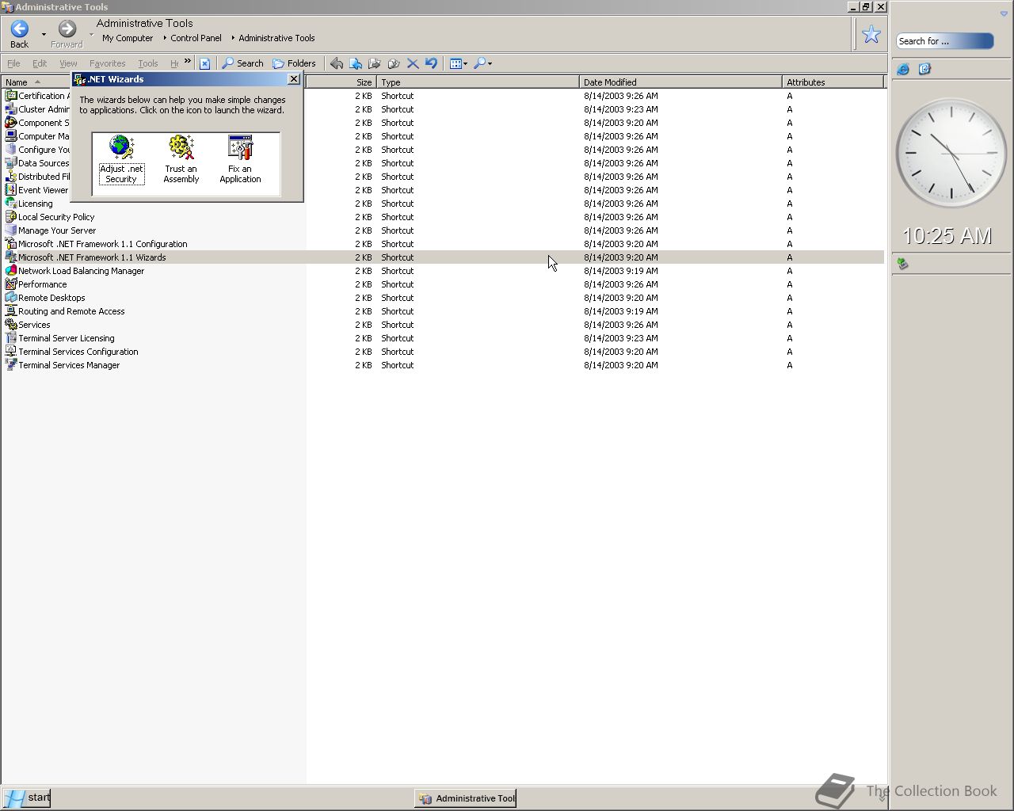Open the magnifier search dropdown in toolbar
This screenshot has width=1014, height=811.
(482, 63)
